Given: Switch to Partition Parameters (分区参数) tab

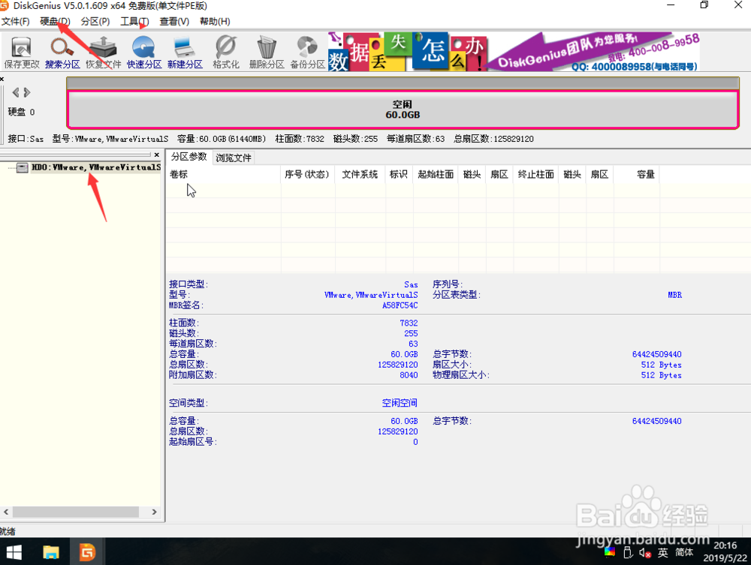Looking at the screenshot, I should (189, 157).
